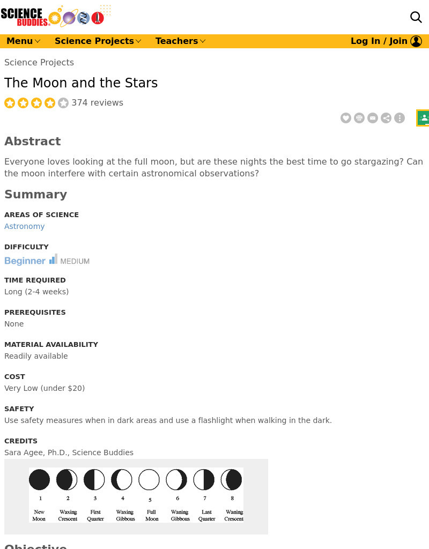Click the account icon next to Log In

(416, 41)
